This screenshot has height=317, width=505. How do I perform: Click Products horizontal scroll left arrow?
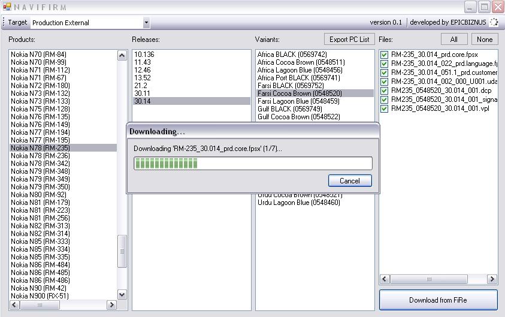(15, 305)
